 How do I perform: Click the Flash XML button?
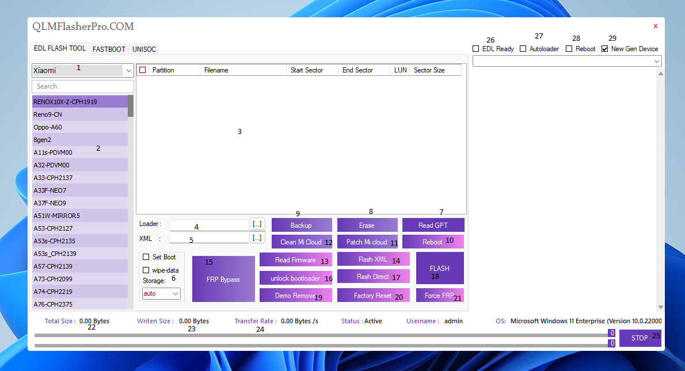pos(374,259)
